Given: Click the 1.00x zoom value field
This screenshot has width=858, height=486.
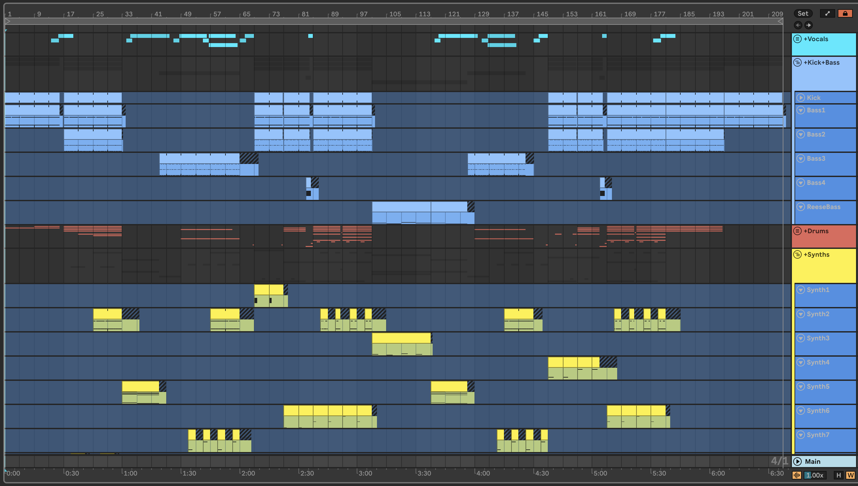Looking at the screenshot, I should [814, 475].
